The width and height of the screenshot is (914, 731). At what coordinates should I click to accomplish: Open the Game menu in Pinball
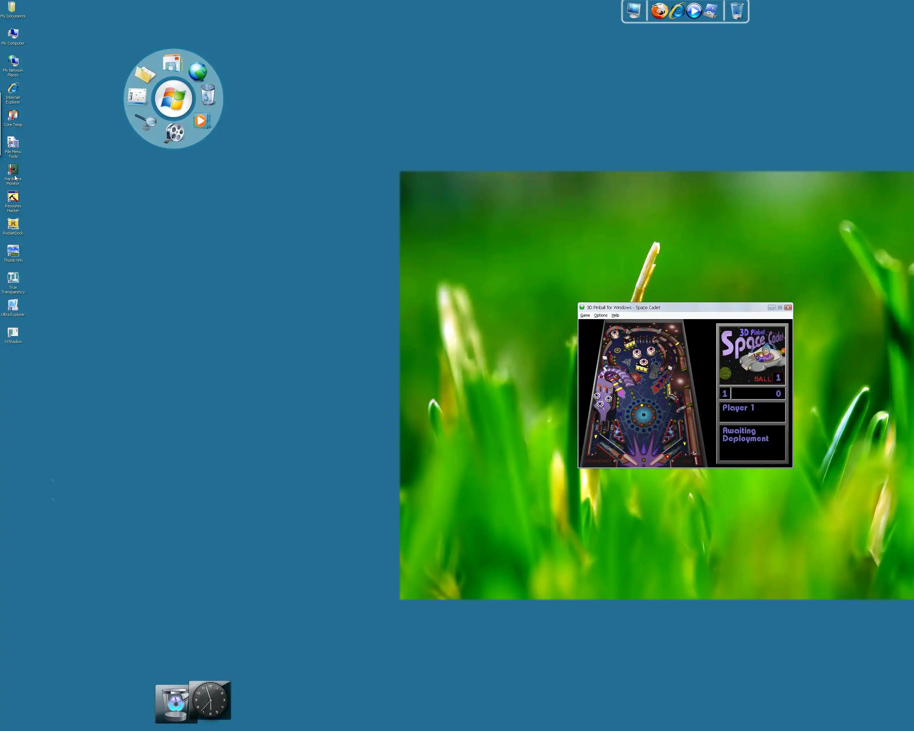click(584, 315)
